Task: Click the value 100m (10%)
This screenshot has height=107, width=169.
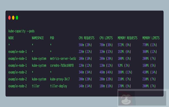Action: coord(85,59)
